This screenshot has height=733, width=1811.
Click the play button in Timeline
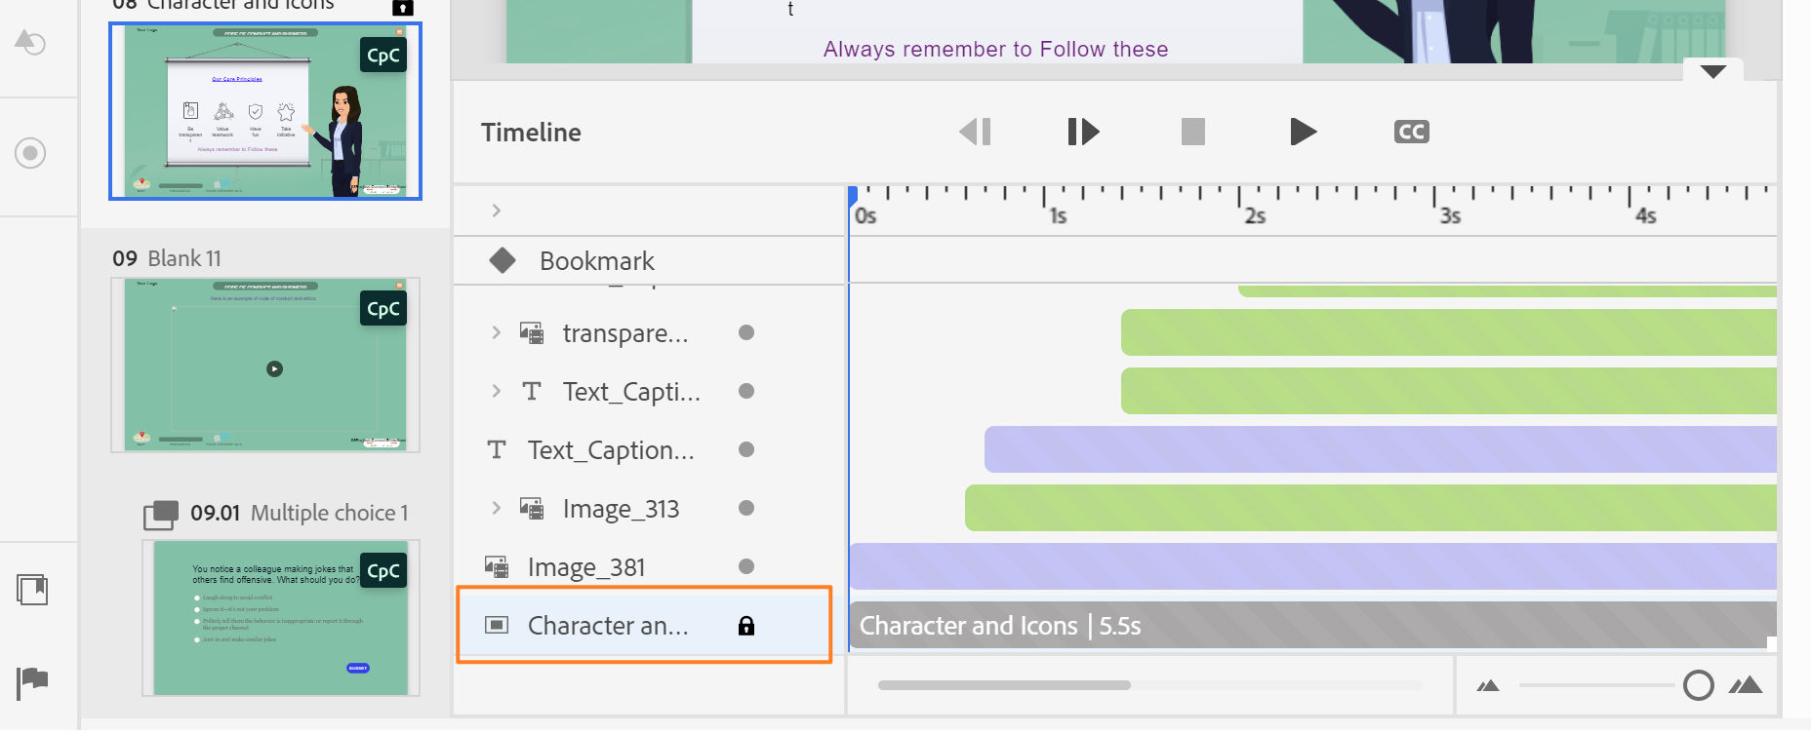pos(1303,132)
